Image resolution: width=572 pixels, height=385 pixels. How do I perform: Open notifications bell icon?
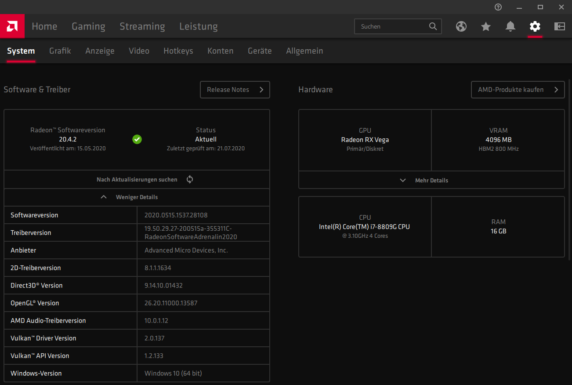(x=510, y=26)
